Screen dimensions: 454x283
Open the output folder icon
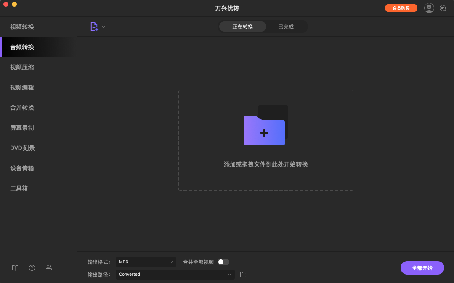pyautogui.click(x=243, y=274)
